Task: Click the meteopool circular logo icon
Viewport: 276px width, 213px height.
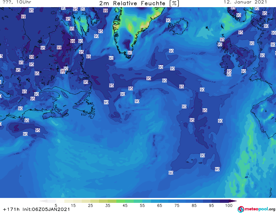Action: coord(241,209)
